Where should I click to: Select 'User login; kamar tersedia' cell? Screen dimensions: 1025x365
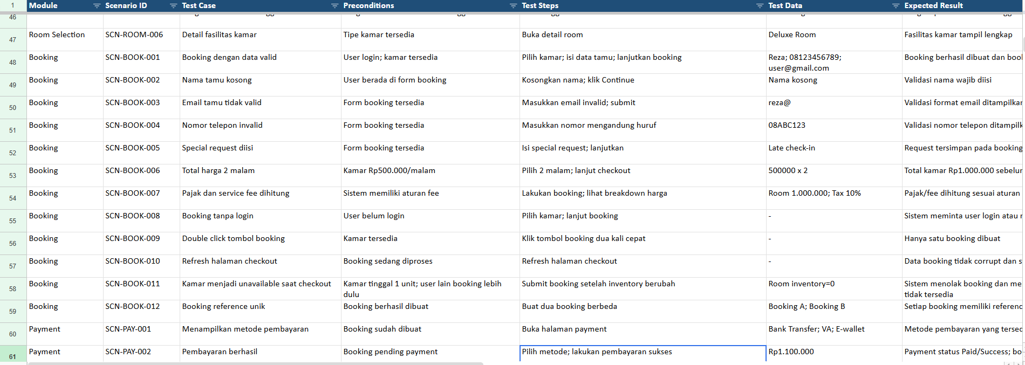pos(430,63)
